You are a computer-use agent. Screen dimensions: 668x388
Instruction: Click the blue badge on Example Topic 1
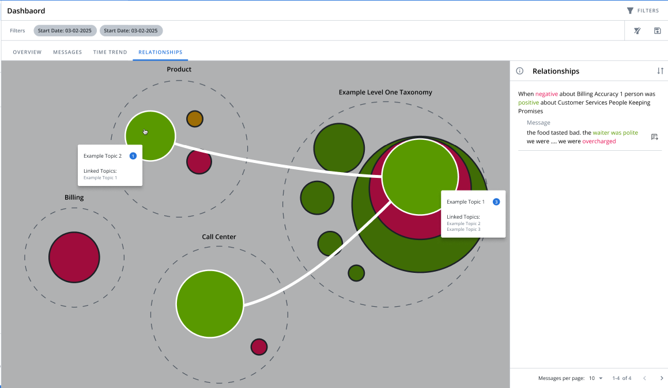coord(496,202)
